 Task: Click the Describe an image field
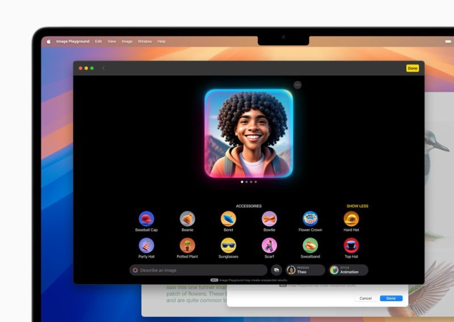coord(198,270)
